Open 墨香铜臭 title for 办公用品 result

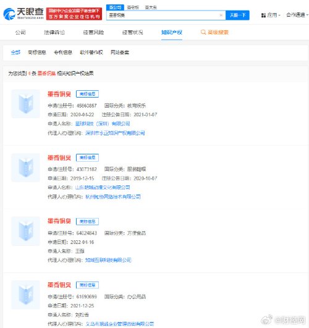coord(59,285)
